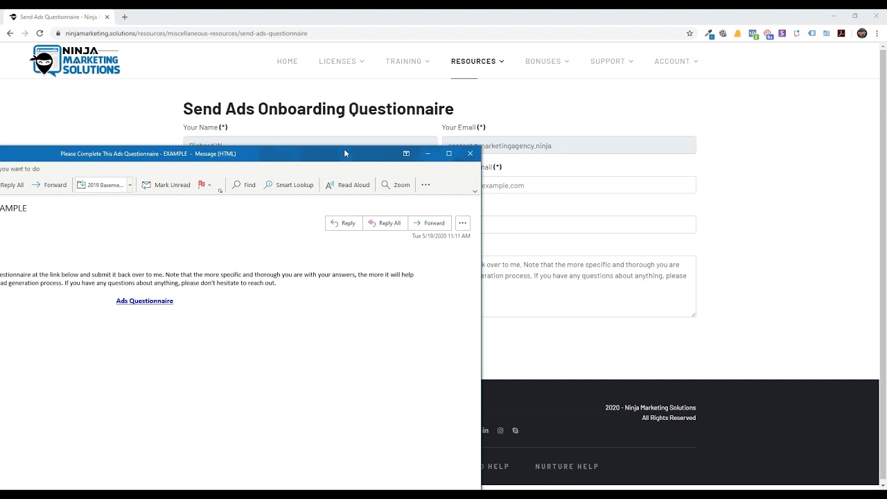Open the tags dialog launcher in Outlook ribbon

pos(220,191)
